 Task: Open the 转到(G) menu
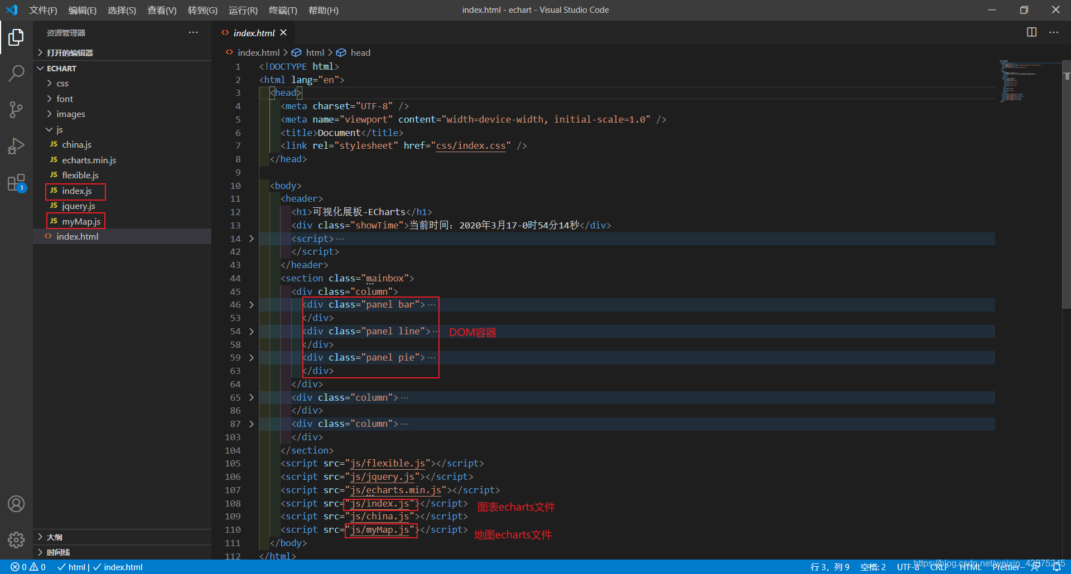202,10
